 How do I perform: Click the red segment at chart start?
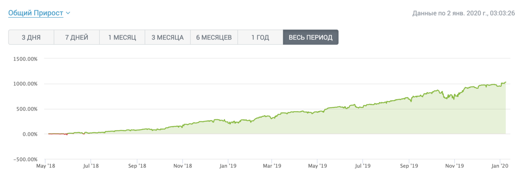point(56,134)
